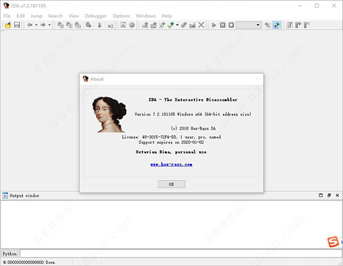
Task: Expand the arrow beside the green icon
Action: coord(177,25)
